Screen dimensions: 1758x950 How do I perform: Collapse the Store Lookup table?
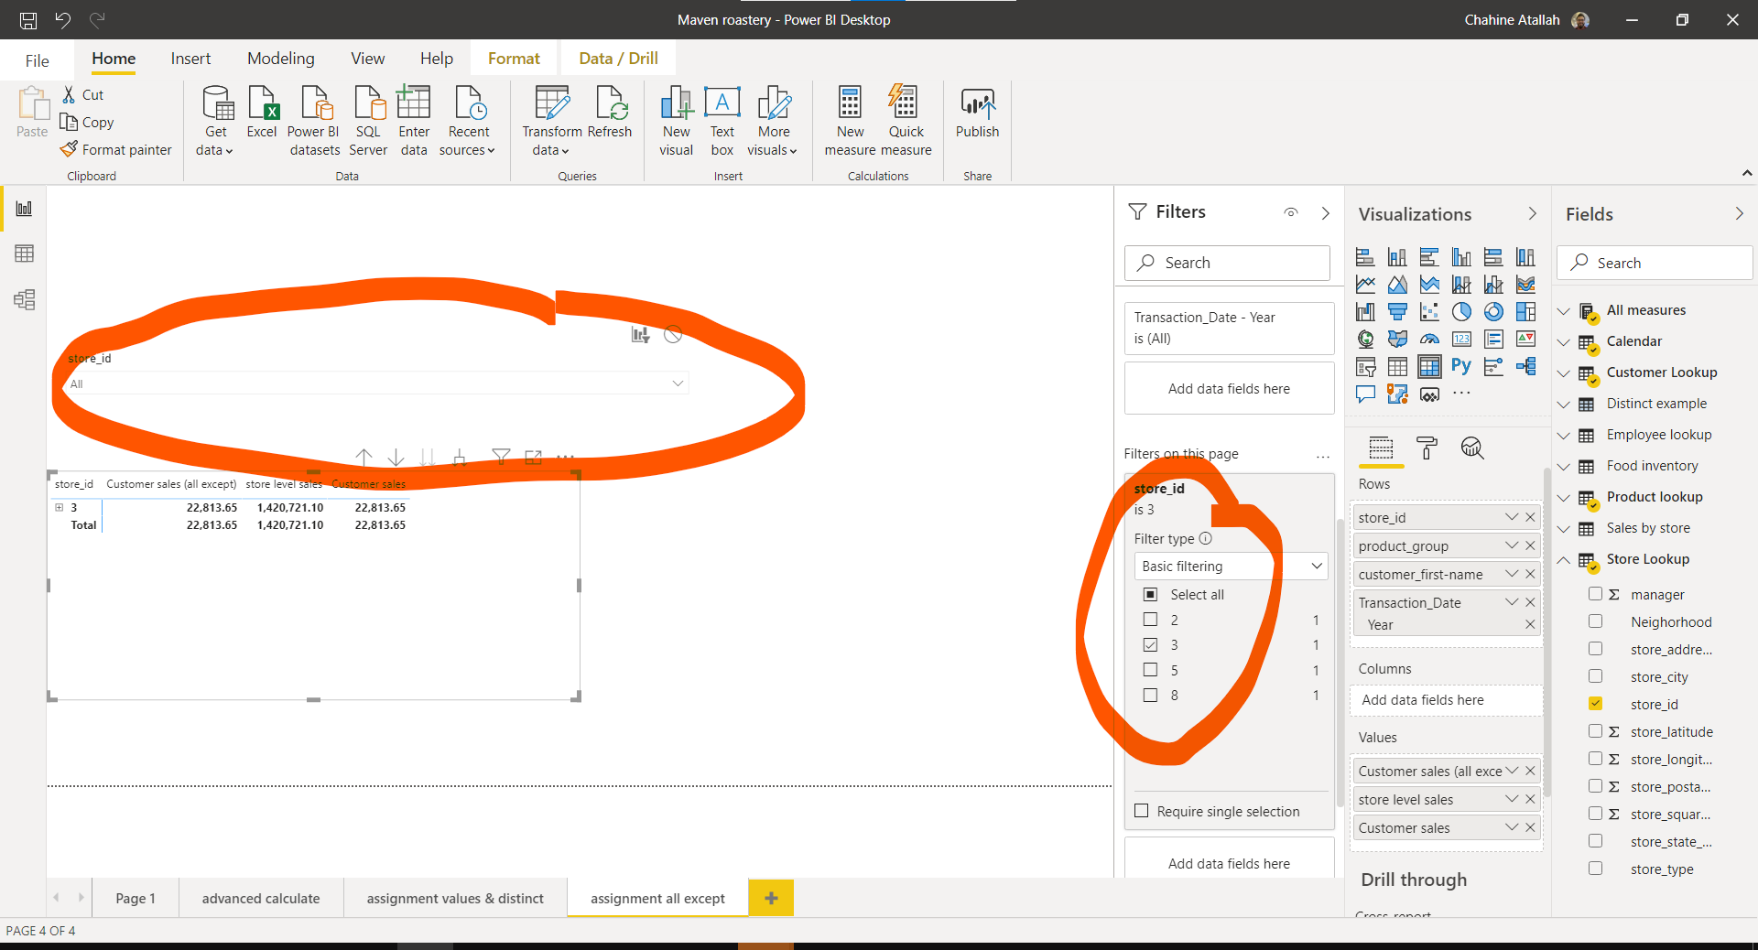1564,560
